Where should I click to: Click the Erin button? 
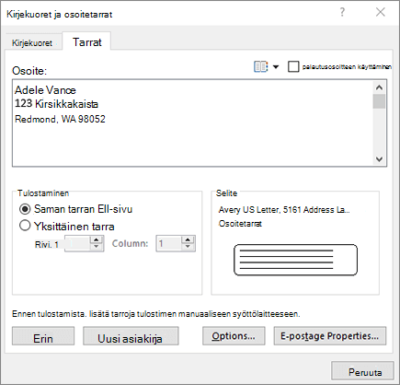[43, 336]
